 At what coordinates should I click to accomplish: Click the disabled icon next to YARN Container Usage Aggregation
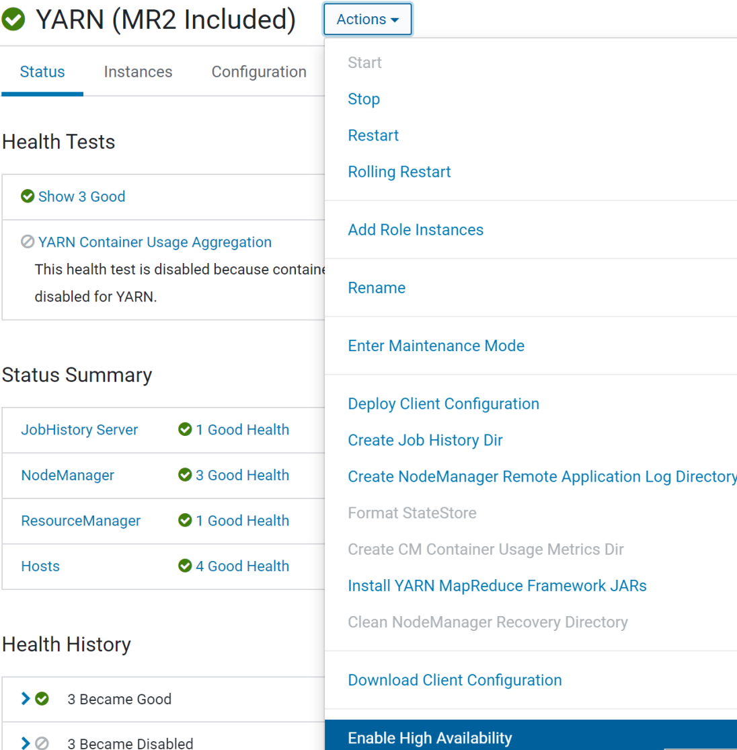click(27, 241)
